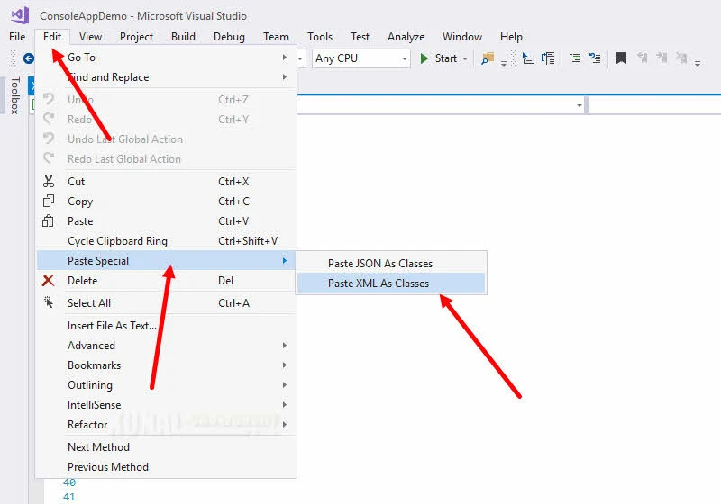Expand the Advanced submenu arrow

coord(285,346)
